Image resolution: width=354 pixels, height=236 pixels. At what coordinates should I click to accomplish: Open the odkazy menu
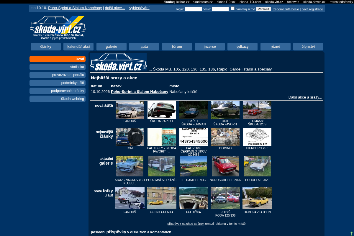click(242, 47)
